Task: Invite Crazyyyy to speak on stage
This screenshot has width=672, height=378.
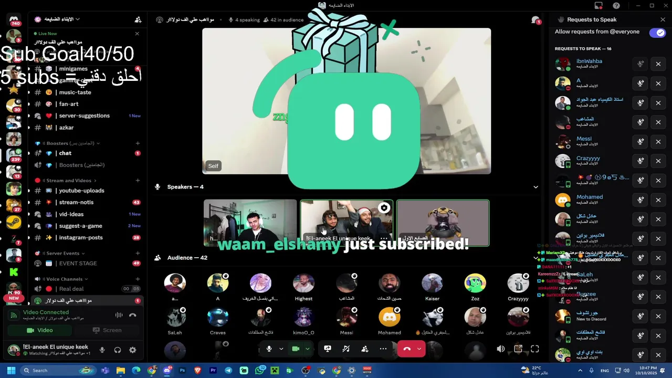Action: click(640, 161)
